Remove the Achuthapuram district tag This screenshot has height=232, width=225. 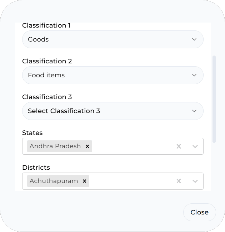pyautogui.click(x=85, y=181)
